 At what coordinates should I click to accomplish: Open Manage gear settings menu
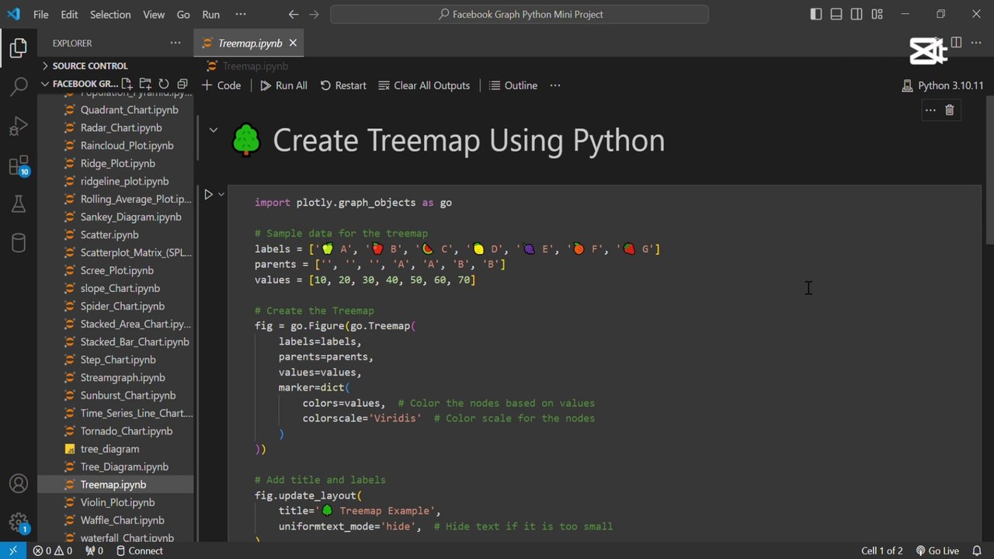(x=19, y=522)
